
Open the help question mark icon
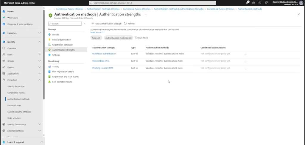pos(260,3)
